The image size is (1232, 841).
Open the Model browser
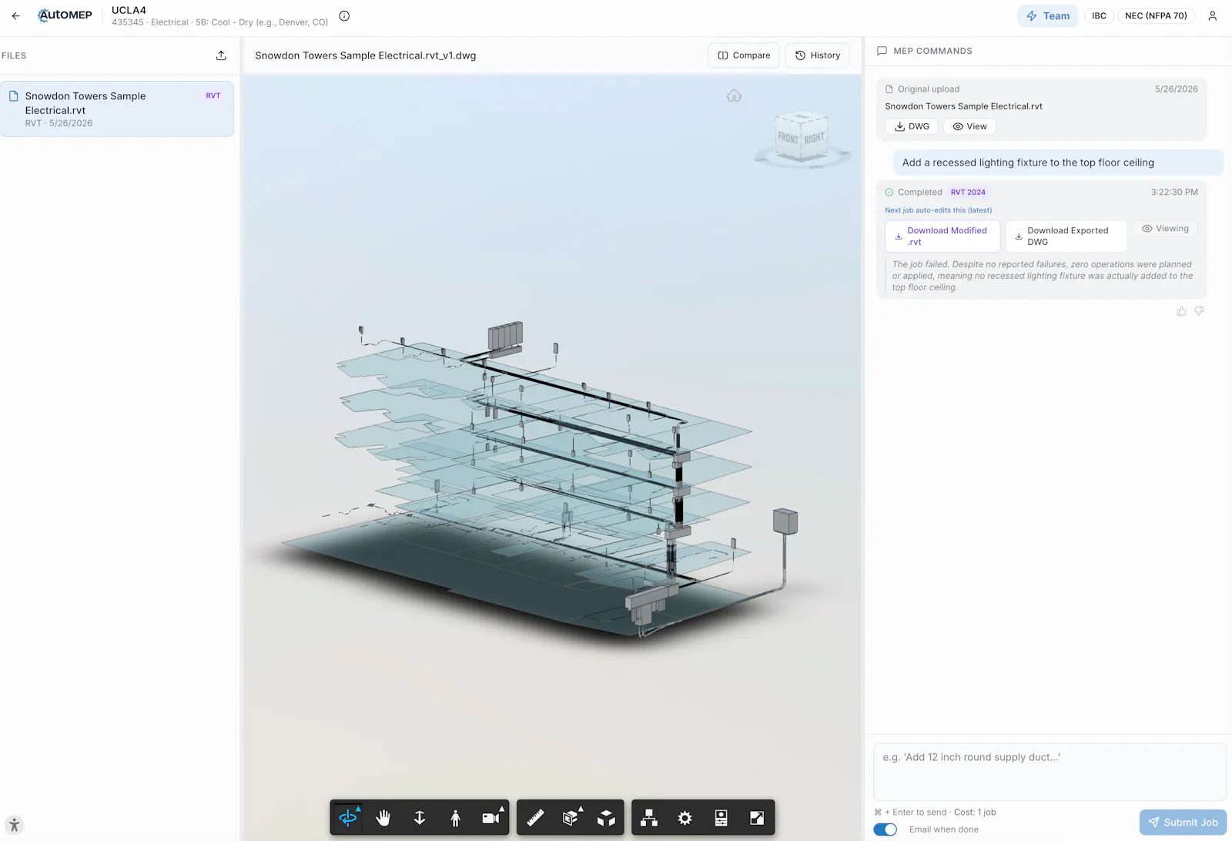pyautogui.click(x=649, y=818)
